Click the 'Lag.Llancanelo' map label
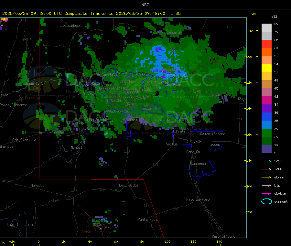The image size is (291, 246). (20, 225)
